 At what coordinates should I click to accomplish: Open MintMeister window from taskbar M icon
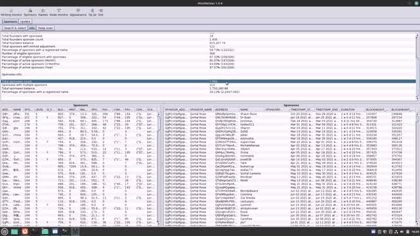[x=75, y=231]
